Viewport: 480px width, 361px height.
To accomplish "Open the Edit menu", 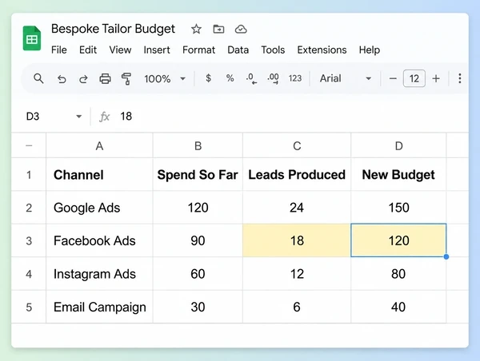I will pos(88,50).
